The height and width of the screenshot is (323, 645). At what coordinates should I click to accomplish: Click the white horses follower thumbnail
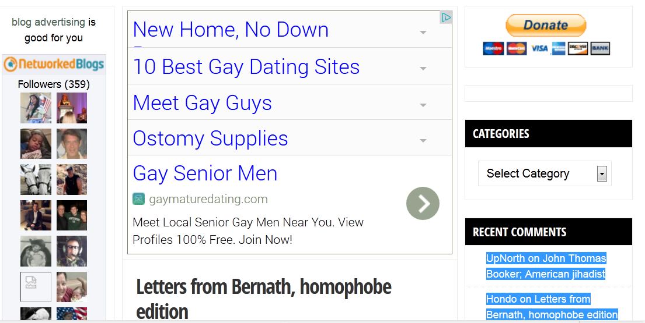click(x=36, y=179)
